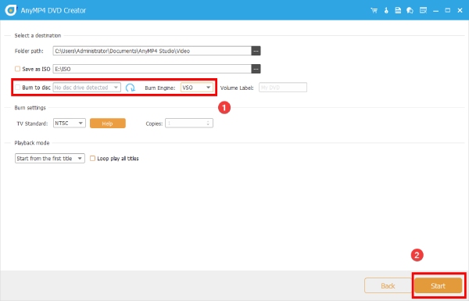This screenshot has height=301, width=469.
Task: Click the "TV Standard:" label
Action: (32, 124)
